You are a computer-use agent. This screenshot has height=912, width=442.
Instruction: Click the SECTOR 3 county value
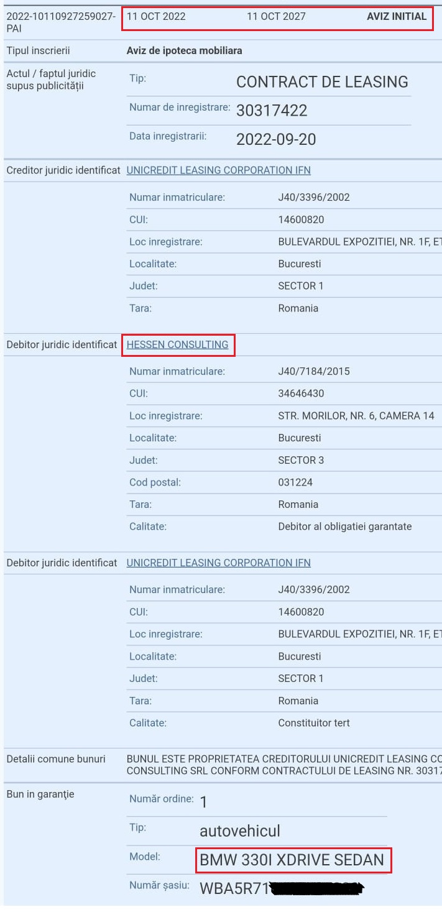301,460
